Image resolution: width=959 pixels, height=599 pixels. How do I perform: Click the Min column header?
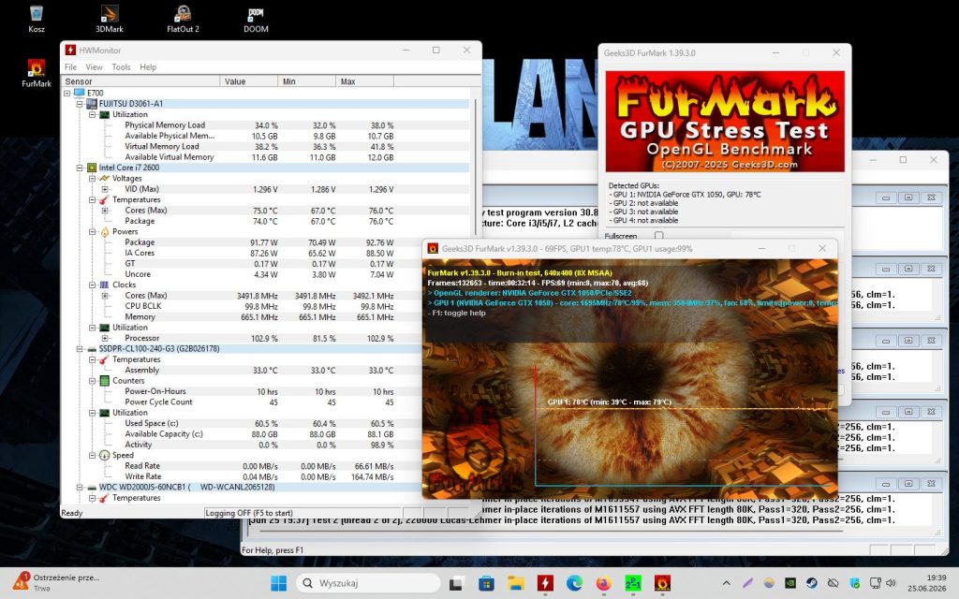coord(307,81)
